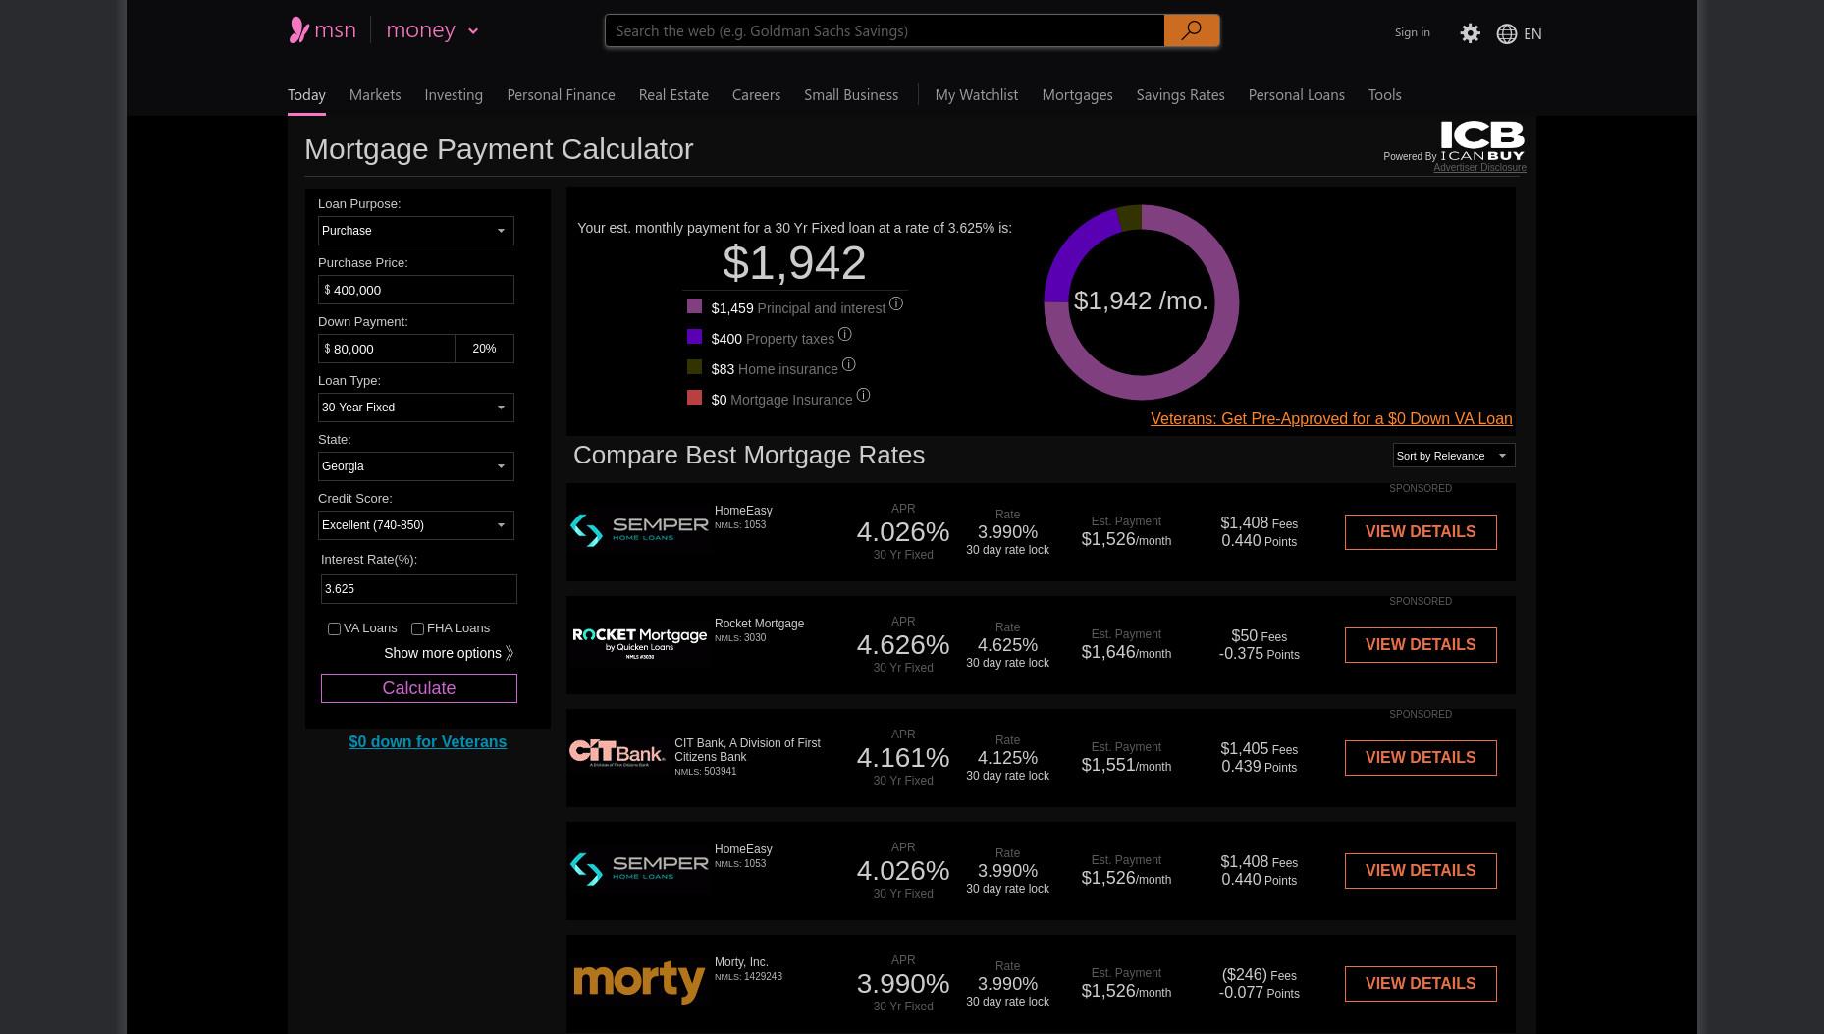1824x1034 pixels.
Task: View details for first HomeEasy listing
Action: (x=1421, y=532)
